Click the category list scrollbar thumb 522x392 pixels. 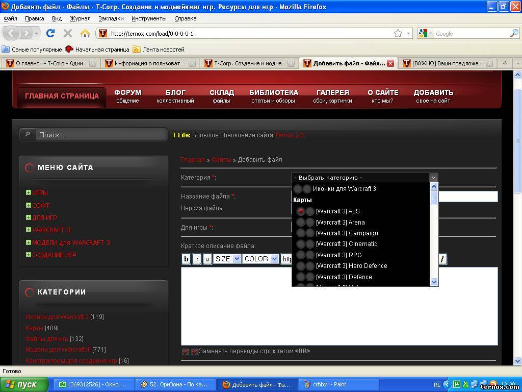coord(434,199)
